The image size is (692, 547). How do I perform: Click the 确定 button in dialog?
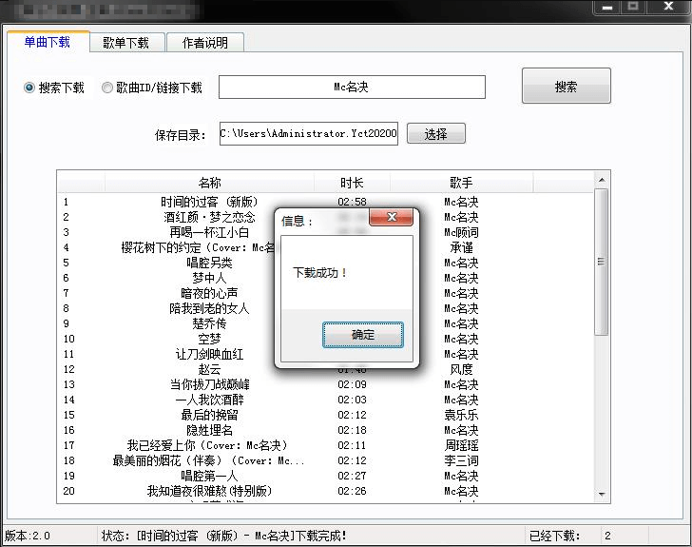point(362,335)
